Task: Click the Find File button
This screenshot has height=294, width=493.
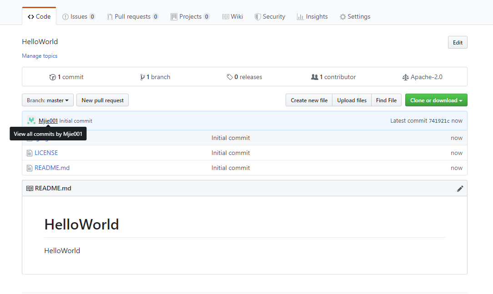Action: 386,100
